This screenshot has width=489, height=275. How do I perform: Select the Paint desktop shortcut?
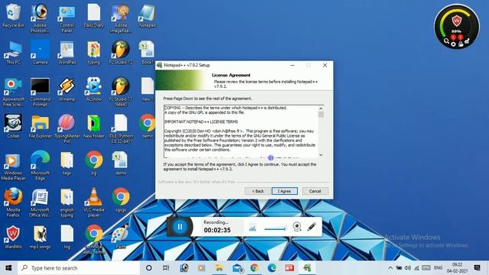tap(121, 237)
